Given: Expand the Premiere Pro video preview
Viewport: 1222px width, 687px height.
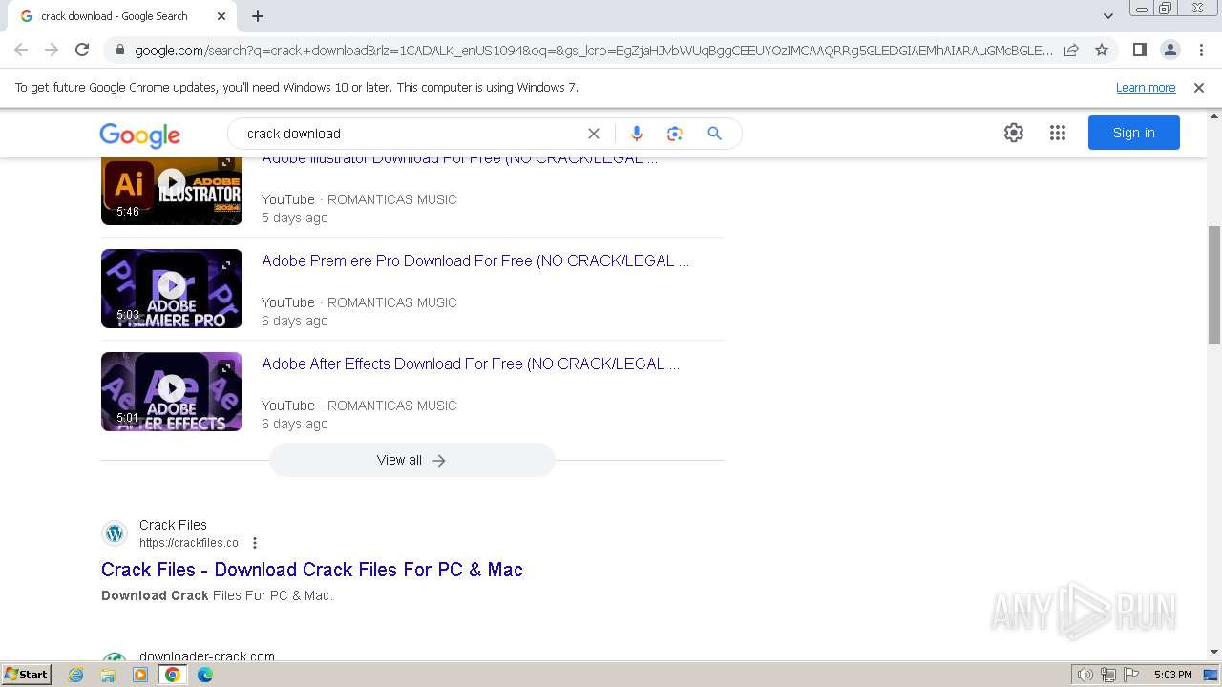Looking at the screenshot, I should [x=226, y=266].
